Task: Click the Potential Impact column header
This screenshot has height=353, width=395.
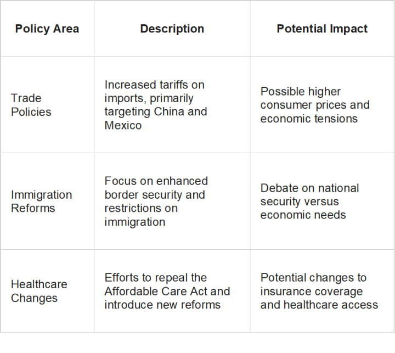Action: point(322,29)
